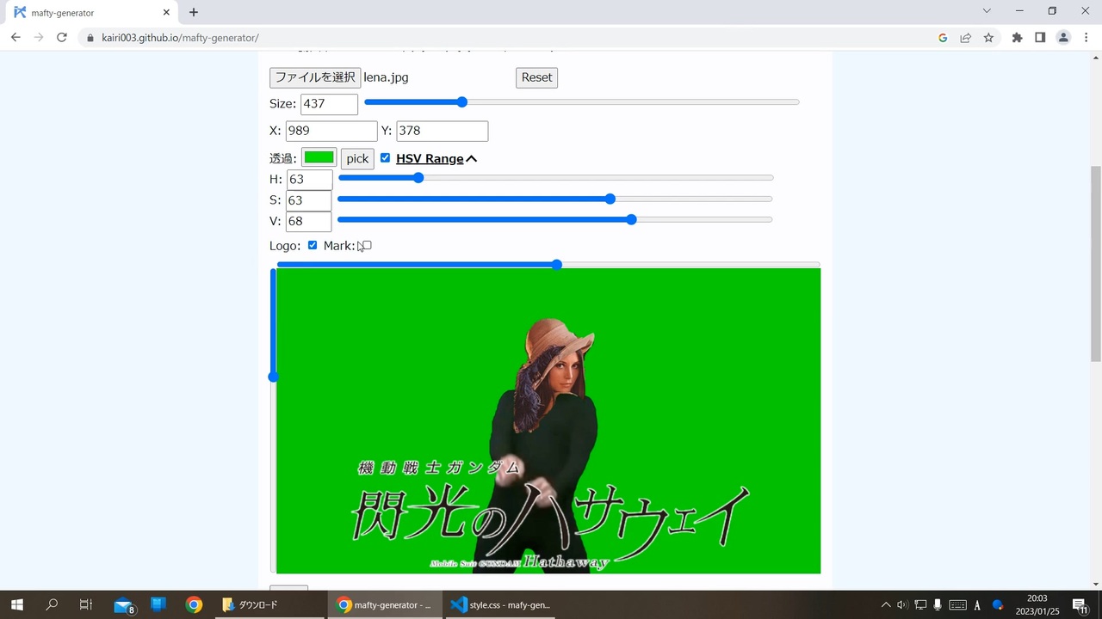Screen dimensions: 1102x619
Task: Open the Chrome three-dot menu
Action: tap(1086, 38)
